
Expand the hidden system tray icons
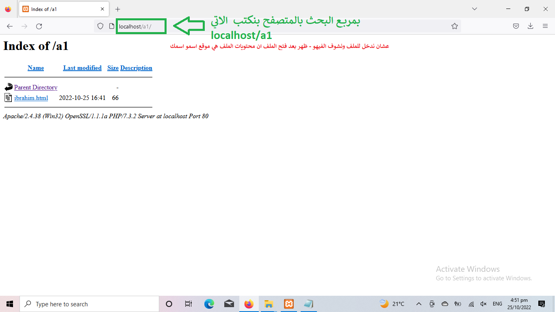(419, 304)
